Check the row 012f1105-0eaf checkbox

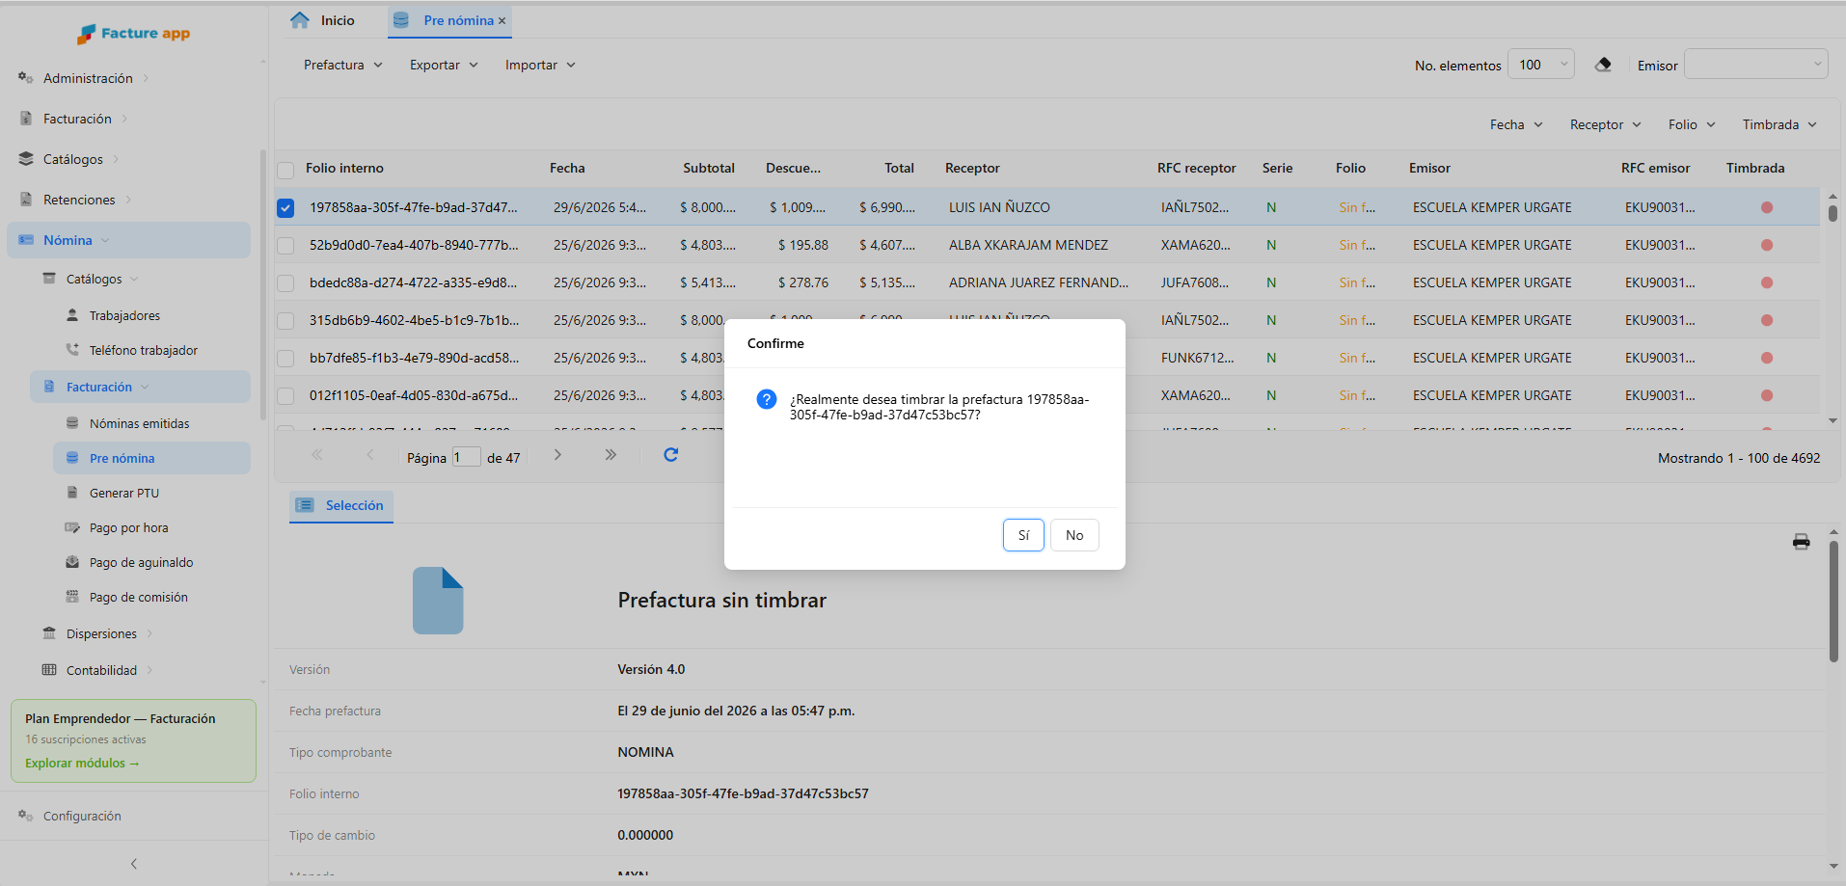click(x=285, y=395)
